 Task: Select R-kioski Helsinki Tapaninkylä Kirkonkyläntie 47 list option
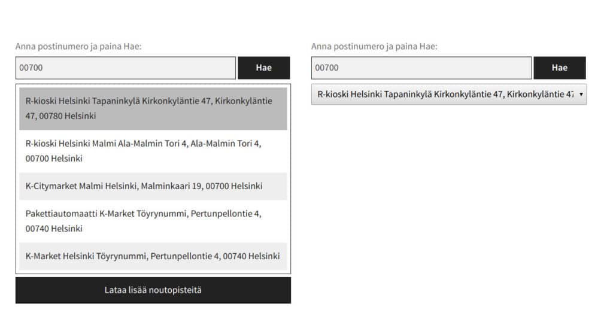(x=153, y=109)
